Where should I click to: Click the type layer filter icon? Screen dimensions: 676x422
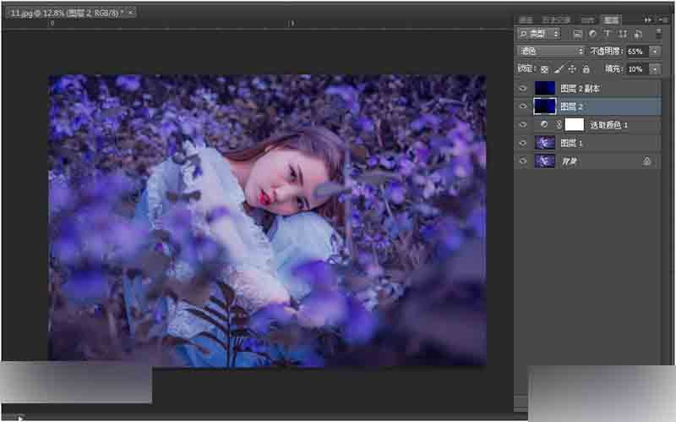click(x=608, y=34)
